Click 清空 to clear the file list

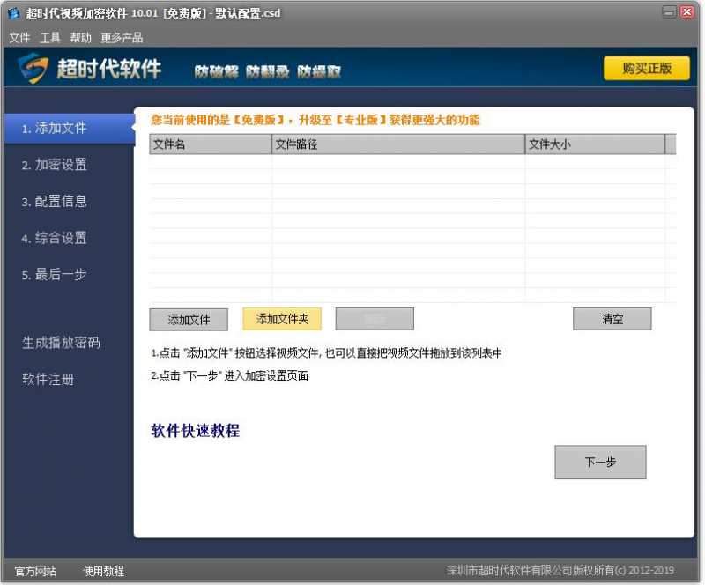612,319
